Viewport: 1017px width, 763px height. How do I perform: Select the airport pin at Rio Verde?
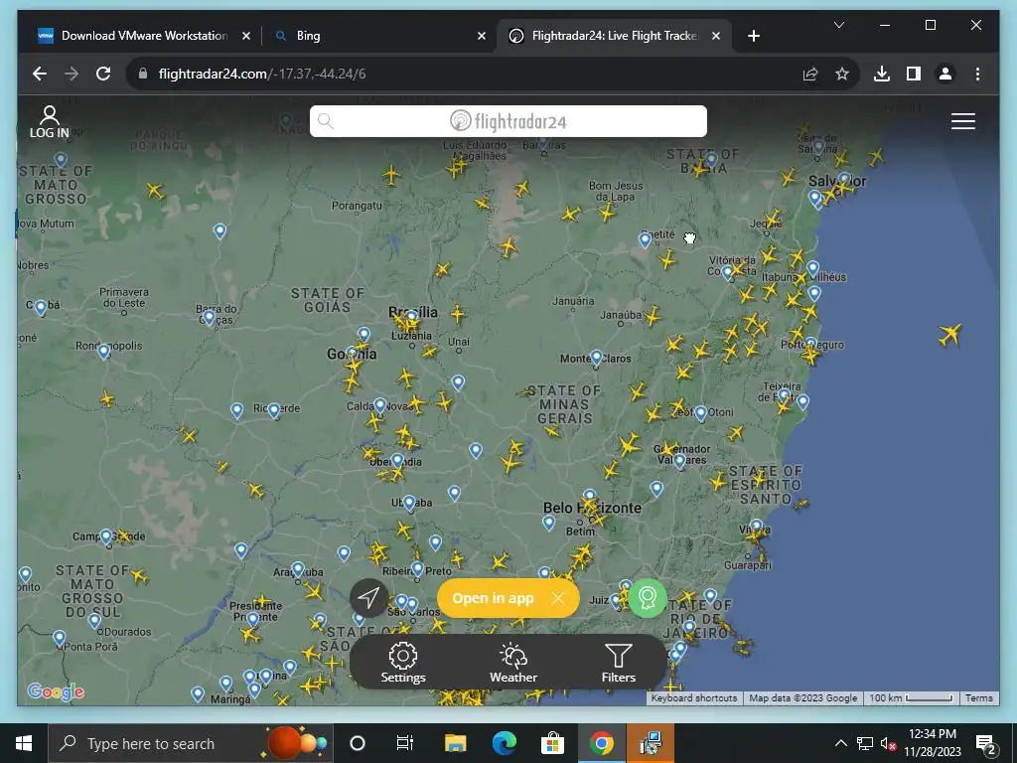click(274, 411)
